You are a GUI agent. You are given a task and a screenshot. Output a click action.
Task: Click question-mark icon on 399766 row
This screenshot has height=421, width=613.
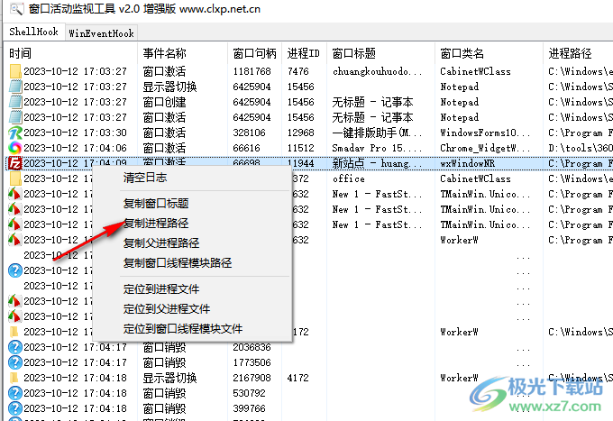[x=14, y=408]
